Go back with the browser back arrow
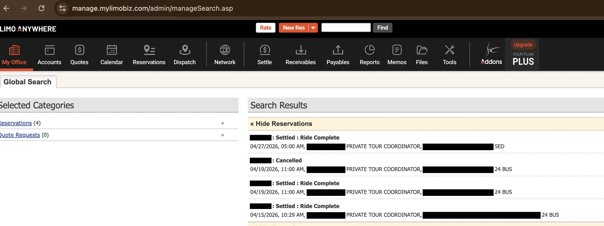This screenshot has height=226, width=604. click(x=6, y=8)
